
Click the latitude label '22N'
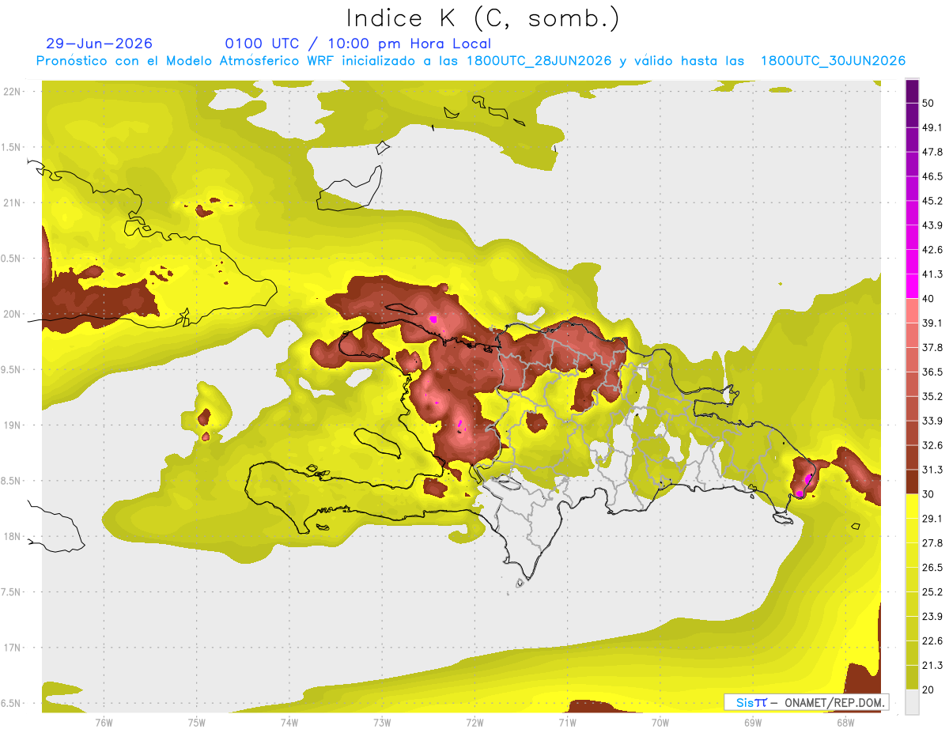pyautogui.click(x=13, y=91)
